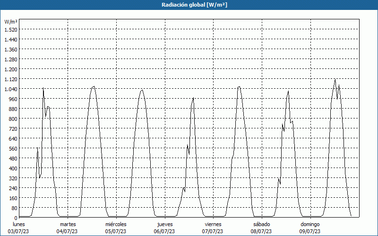
Task: Select the domingo 09/07/23 axis label
Action: [310, 228]
